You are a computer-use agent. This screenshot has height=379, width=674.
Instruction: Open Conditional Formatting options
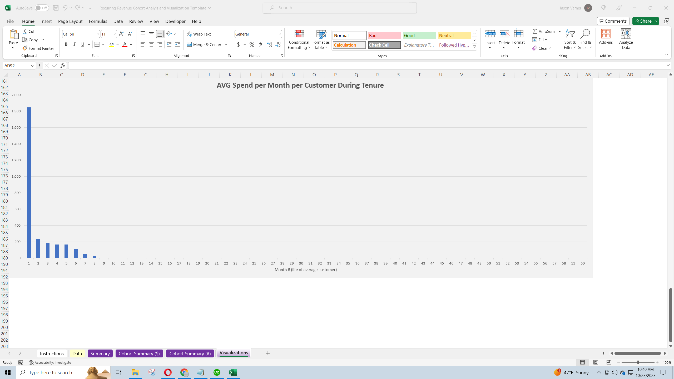[x=299, y=39]
